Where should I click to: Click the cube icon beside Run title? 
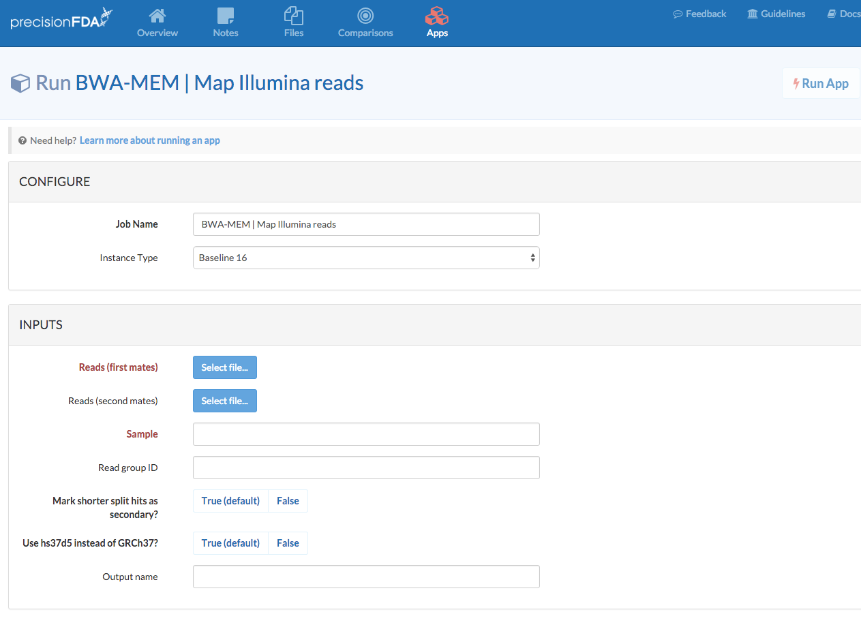pos(20,84)
